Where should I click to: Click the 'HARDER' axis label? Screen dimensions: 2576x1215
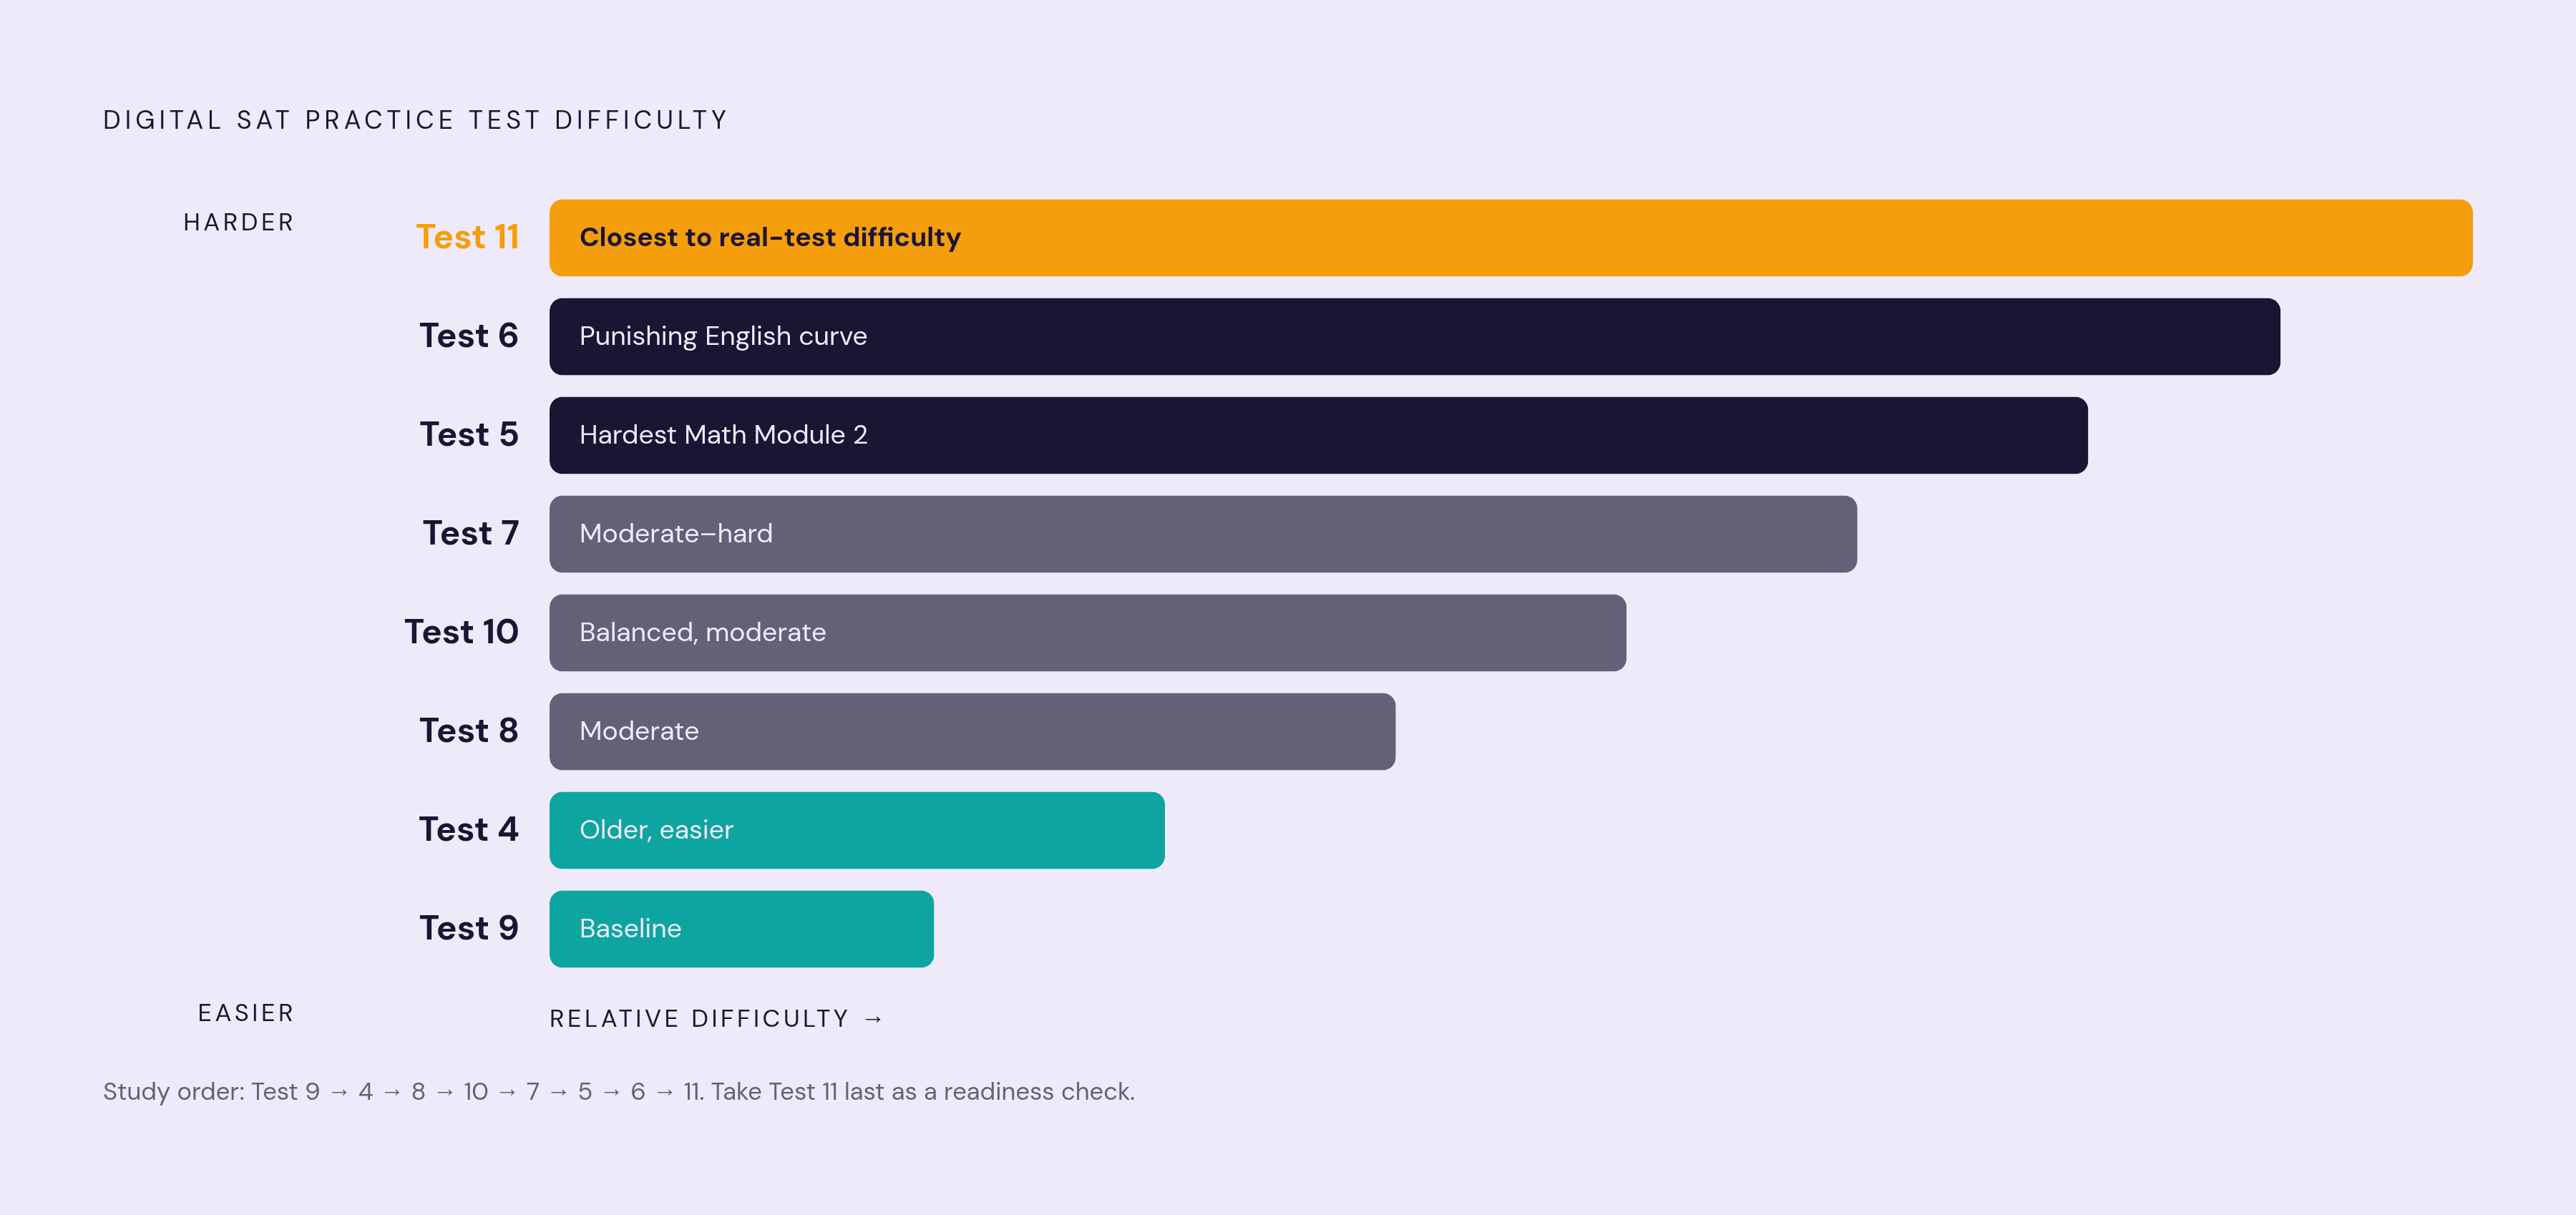[239, 222]
